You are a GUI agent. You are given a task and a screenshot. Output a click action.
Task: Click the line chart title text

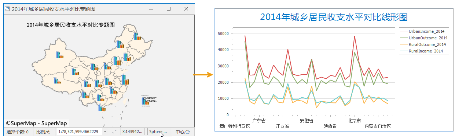(x=334, y=17)
